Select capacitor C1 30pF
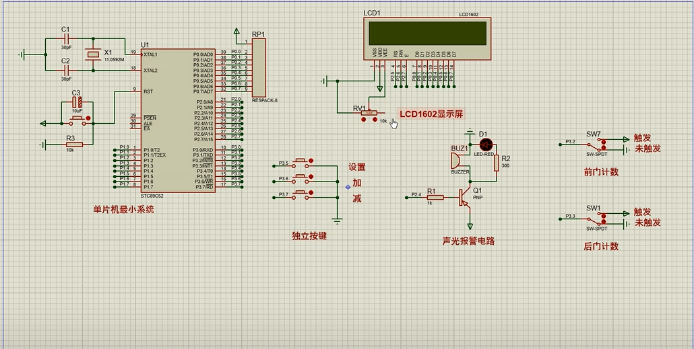The image size is (694, 349). (65, 38)
